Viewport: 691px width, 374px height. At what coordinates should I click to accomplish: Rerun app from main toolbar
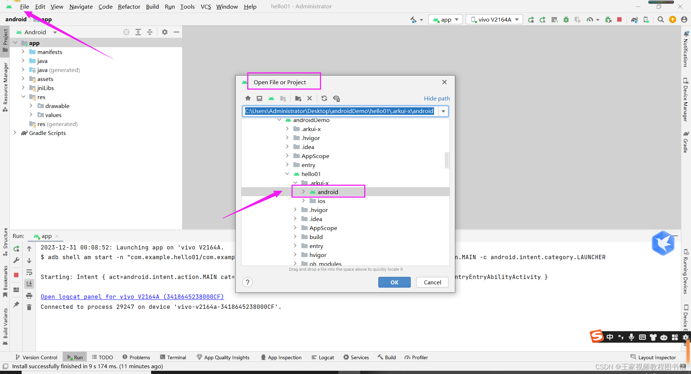pos(531,19)
